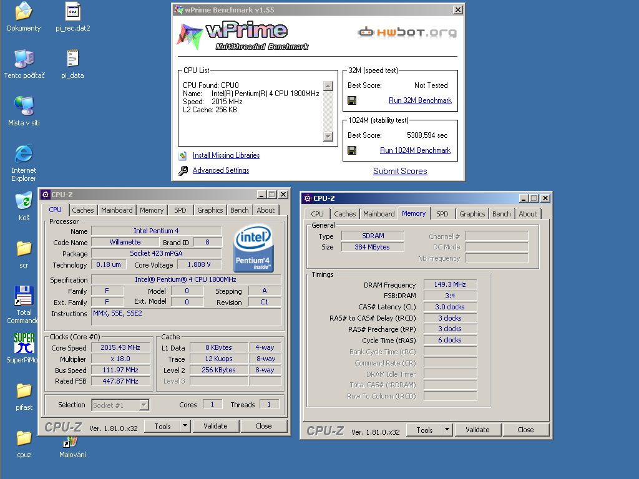Open Tools dropdown arrow in left CPU-Z
Screen dimensions: 639x479
185,426
